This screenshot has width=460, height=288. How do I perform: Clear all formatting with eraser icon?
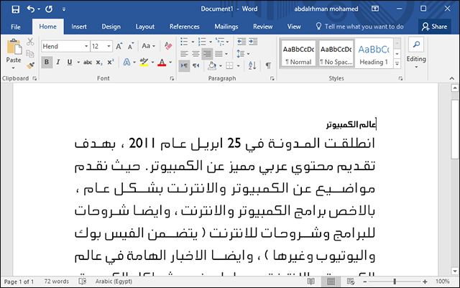(168, 46)
